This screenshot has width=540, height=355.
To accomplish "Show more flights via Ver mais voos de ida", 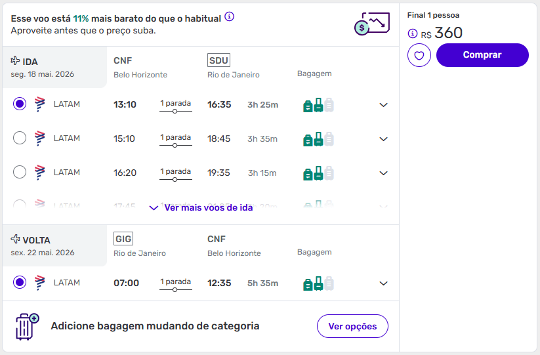I will [x=201, y=207].
